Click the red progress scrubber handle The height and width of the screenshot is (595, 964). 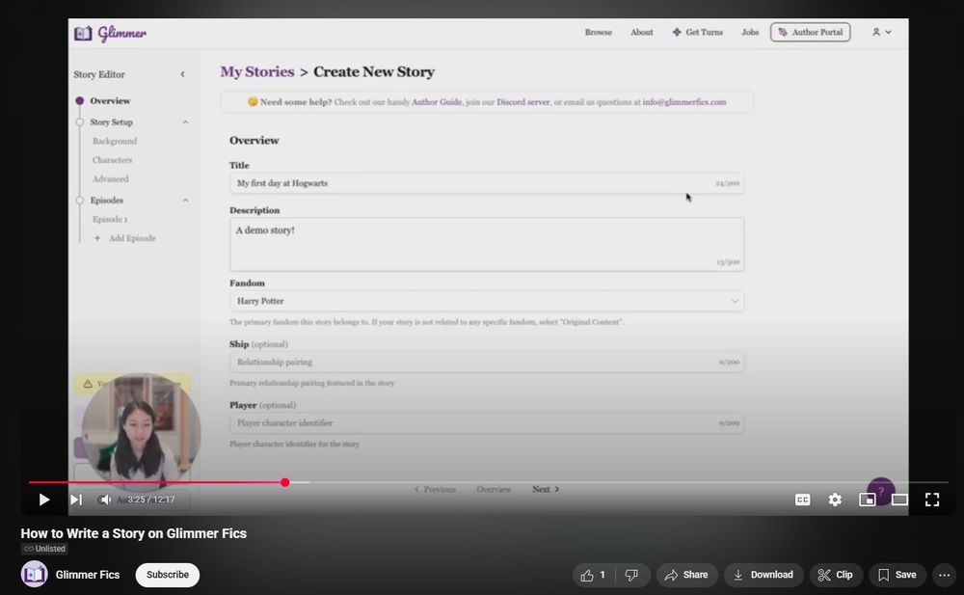(284, 482)
